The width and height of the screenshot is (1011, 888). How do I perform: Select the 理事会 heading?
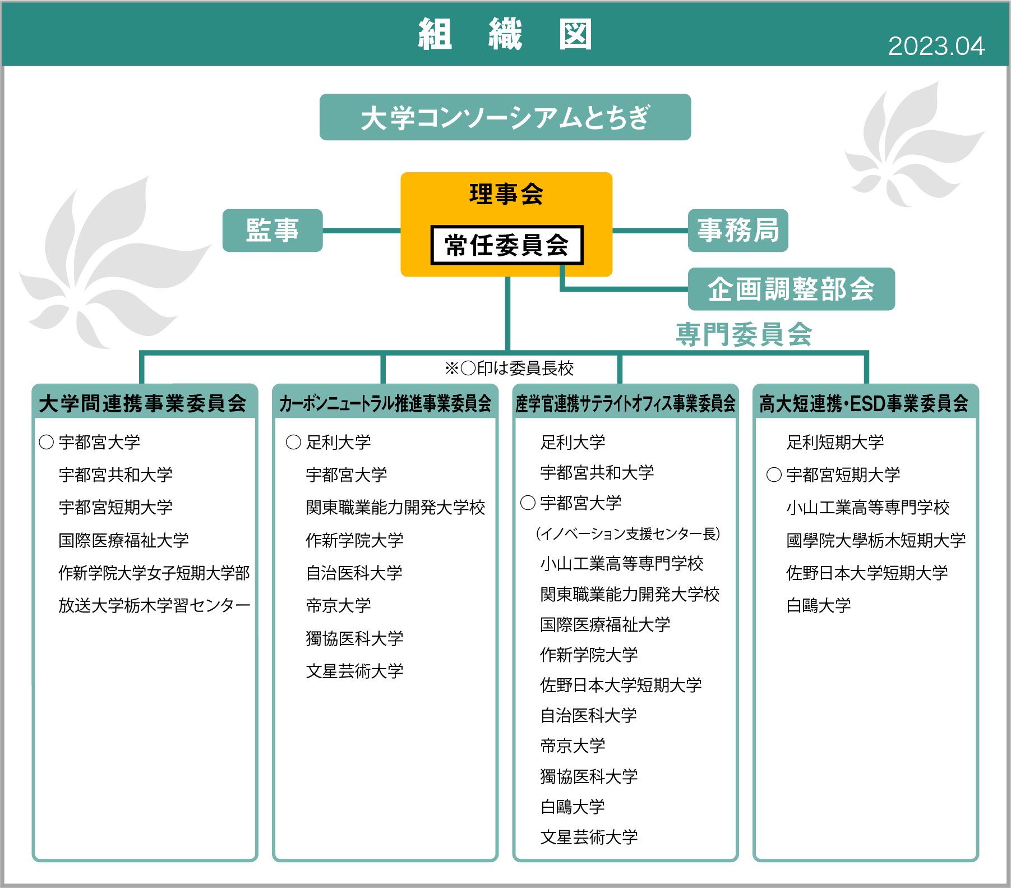[x=506, y=194]
